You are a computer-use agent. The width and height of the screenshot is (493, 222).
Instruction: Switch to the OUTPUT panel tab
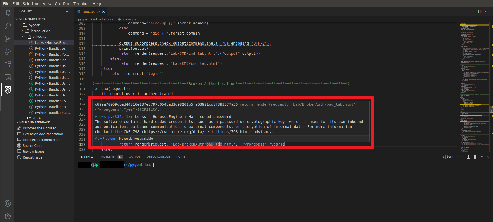pos(135,157)
